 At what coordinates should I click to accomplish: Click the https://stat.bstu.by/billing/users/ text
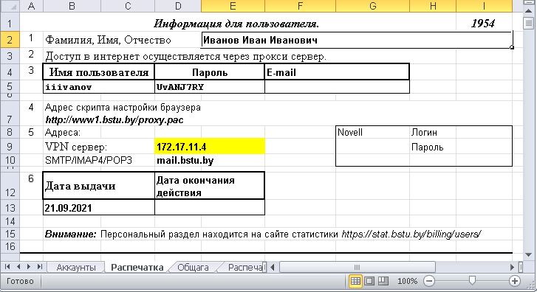411,234
